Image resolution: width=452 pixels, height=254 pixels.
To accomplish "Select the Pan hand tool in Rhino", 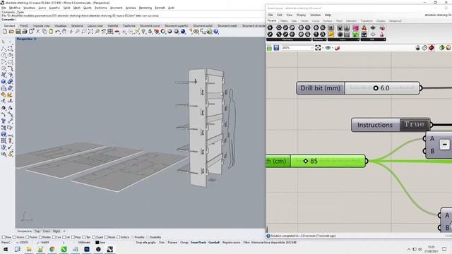I will click(64, 32).
